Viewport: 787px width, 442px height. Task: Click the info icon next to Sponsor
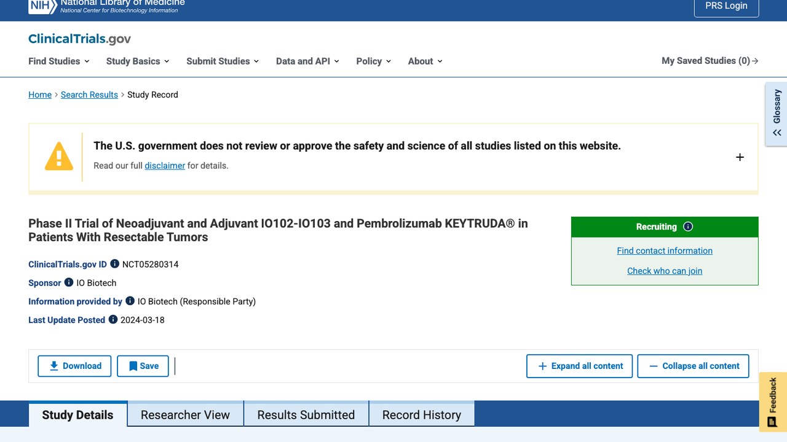pyautogui.click(x=69, y=282)
